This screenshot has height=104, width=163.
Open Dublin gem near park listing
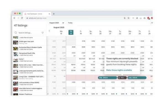[27, 41]
